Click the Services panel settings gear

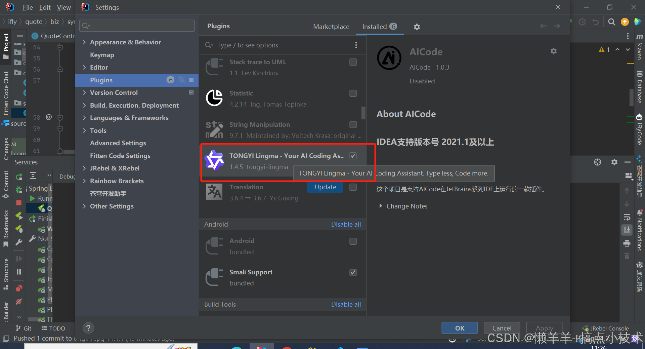(x=614, y=162)
